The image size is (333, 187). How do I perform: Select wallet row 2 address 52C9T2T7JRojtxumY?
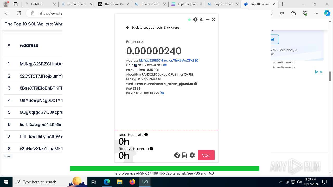(41, 76)
